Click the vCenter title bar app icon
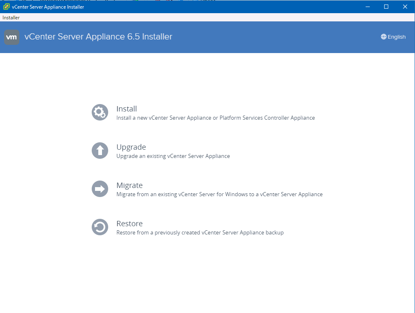The height and width of the screenshot is (313, 415). pyautogui.click(x=6, y=7)
